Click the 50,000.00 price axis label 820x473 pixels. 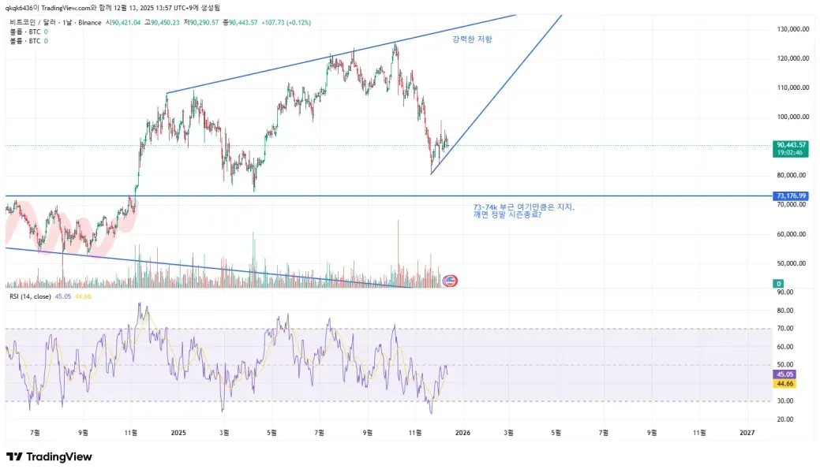793,263
